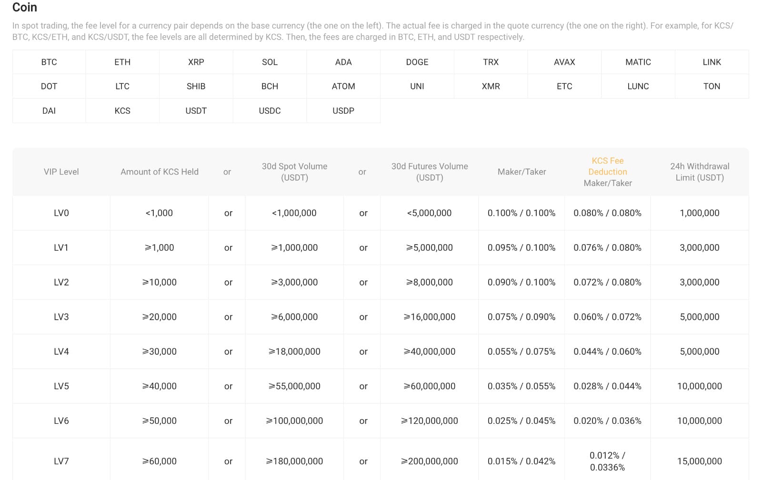
Task: Select the KCS coin filter
Action: (x=122, y=111)
